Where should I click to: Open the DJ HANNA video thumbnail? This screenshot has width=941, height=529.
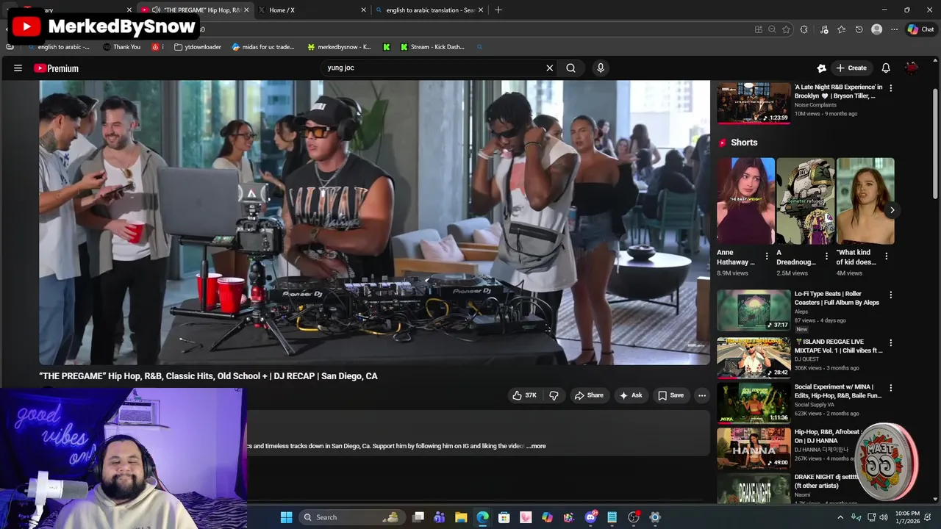click(754, 447)
